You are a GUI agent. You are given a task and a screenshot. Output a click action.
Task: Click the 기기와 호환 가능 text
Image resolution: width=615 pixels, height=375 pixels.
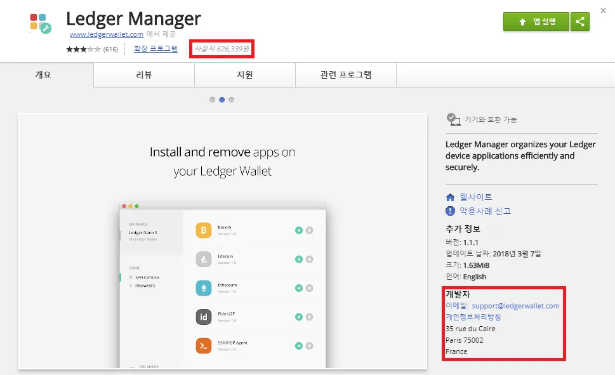(x=491, y=120)
